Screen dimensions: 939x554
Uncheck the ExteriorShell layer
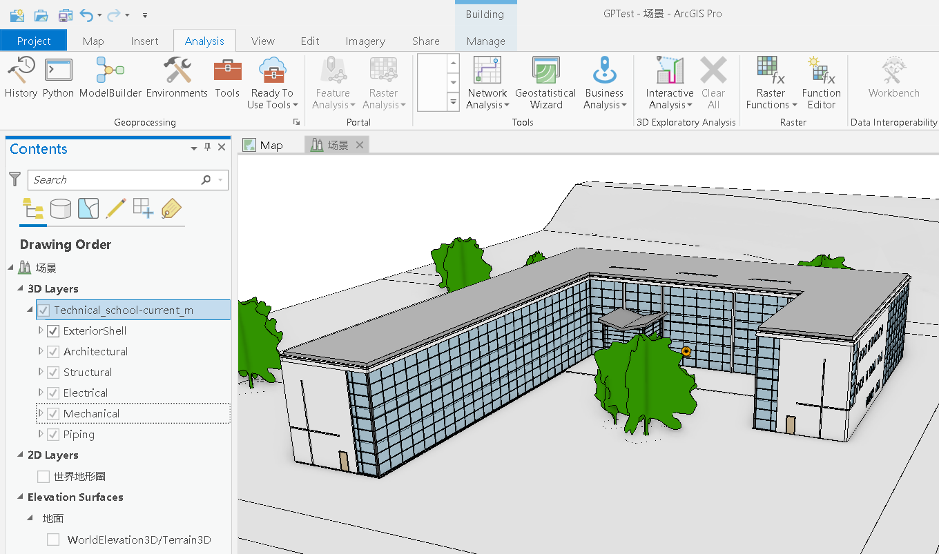(53, 330)
